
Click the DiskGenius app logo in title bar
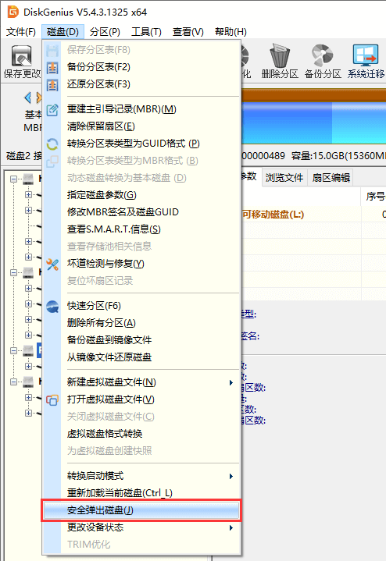point(13,12)
